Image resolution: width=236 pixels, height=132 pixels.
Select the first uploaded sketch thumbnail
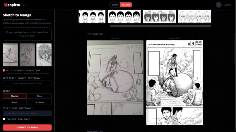pos(10,55)
